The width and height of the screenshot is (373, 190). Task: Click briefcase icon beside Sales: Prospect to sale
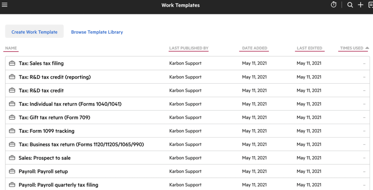[12, 158]
